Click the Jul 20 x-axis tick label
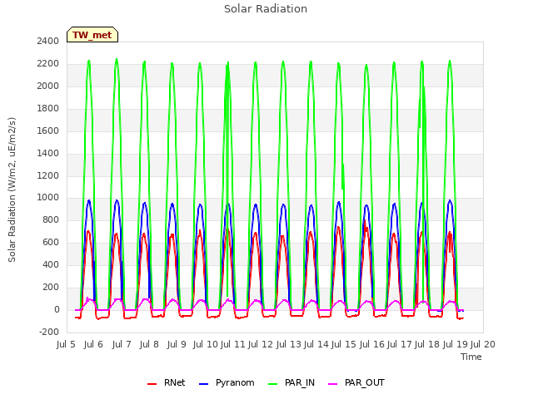The image size is (533, 399). [483, 344]
